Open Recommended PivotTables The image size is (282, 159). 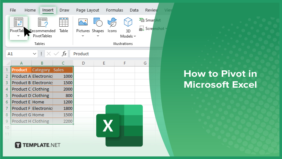click(42, 28)
